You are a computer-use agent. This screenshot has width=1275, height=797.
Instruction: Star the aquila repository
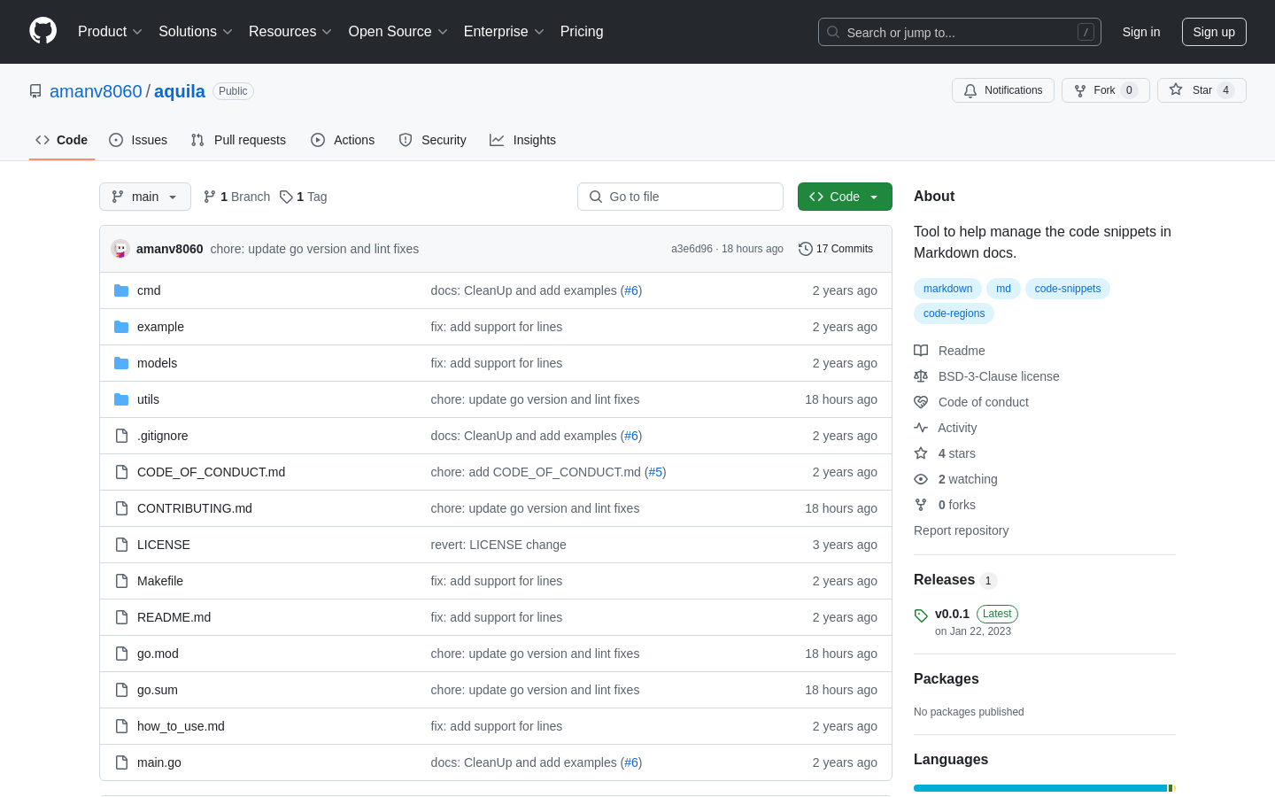[x=1202, y=90]
